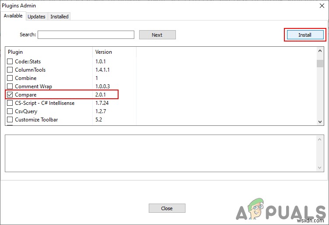Viewport: 329px width, 225px height.
Task: Click inside the plugin description text box
Action: click(161, 153)
